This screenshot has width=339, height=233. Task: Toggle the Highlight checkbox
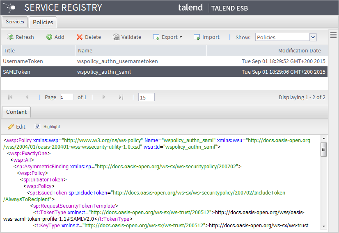pyautogui.click(x=37, y=127)
